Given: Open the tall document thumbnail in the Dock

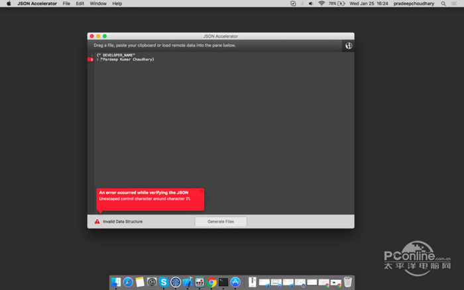Looking at the screenshot, I should pos(253,282).
